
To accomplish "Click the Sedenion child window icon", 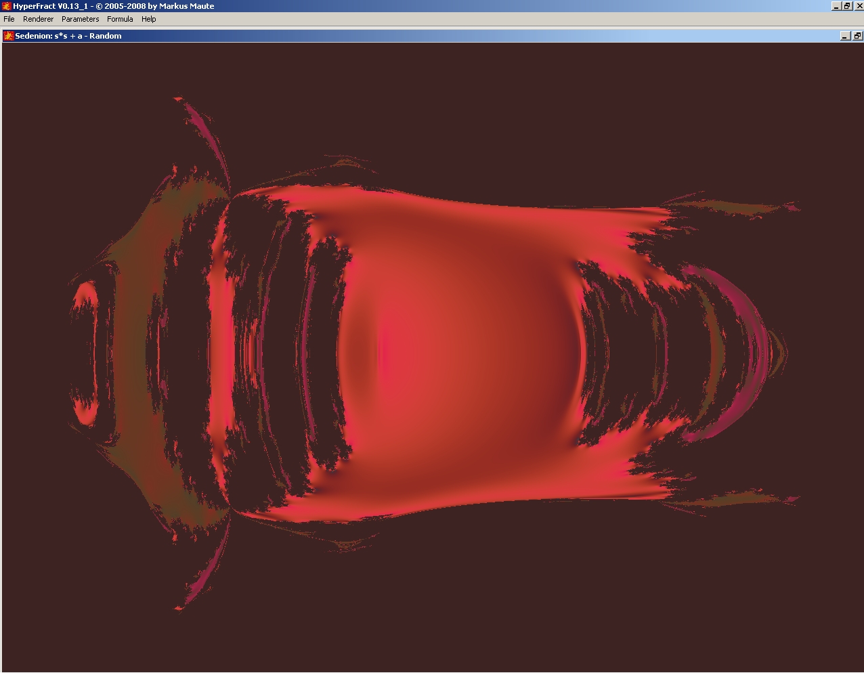I will 9,36.
